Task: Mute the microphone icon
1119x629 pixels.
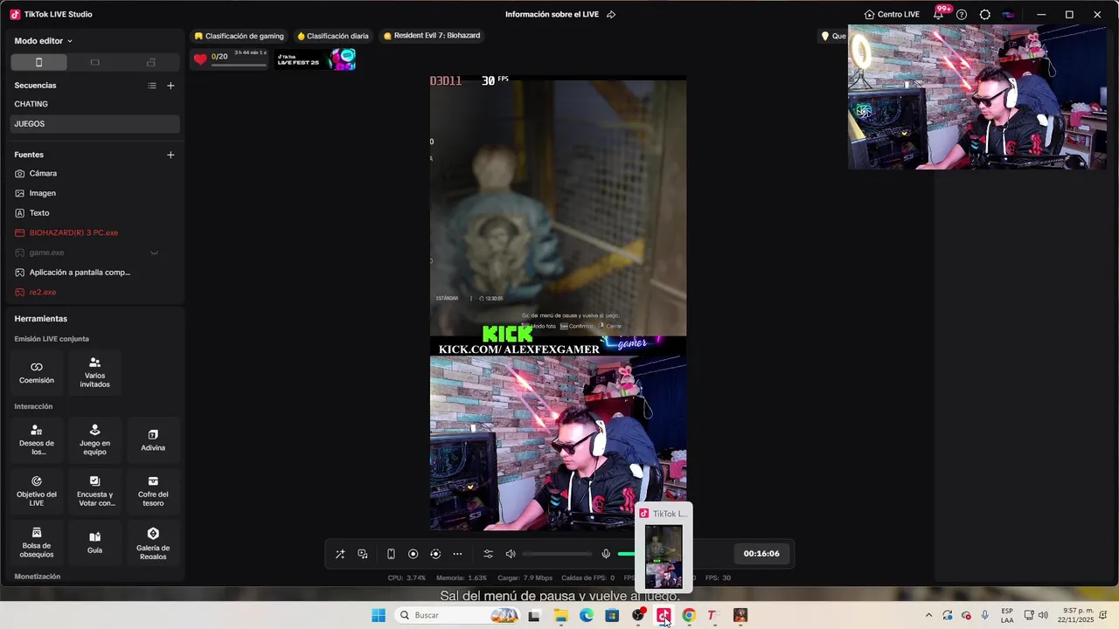Action: pyautogui.click(x=606, y=554)
